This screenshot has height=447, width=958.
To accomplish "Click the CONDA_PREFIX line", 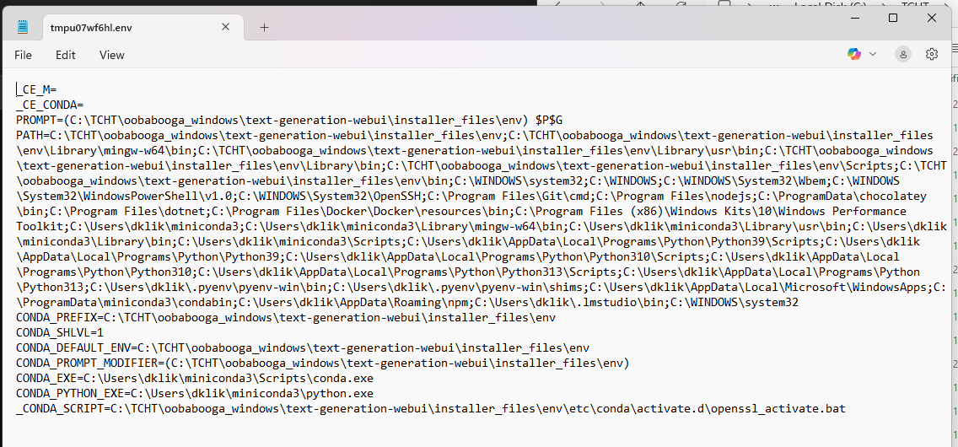I will 286,318.
